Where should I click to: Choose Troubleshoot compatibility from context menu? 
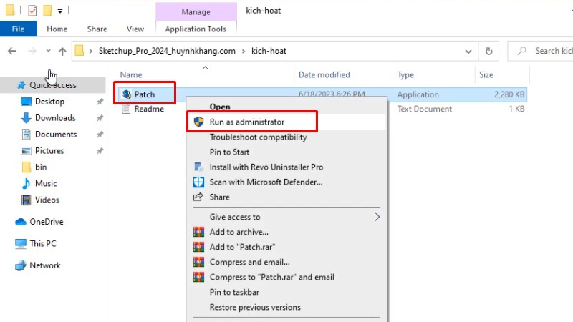(258, 137)
